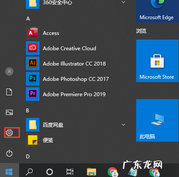Open the 此电脑 tile
The width and height of the screenshot is (179, 177).
coord(157,120)
